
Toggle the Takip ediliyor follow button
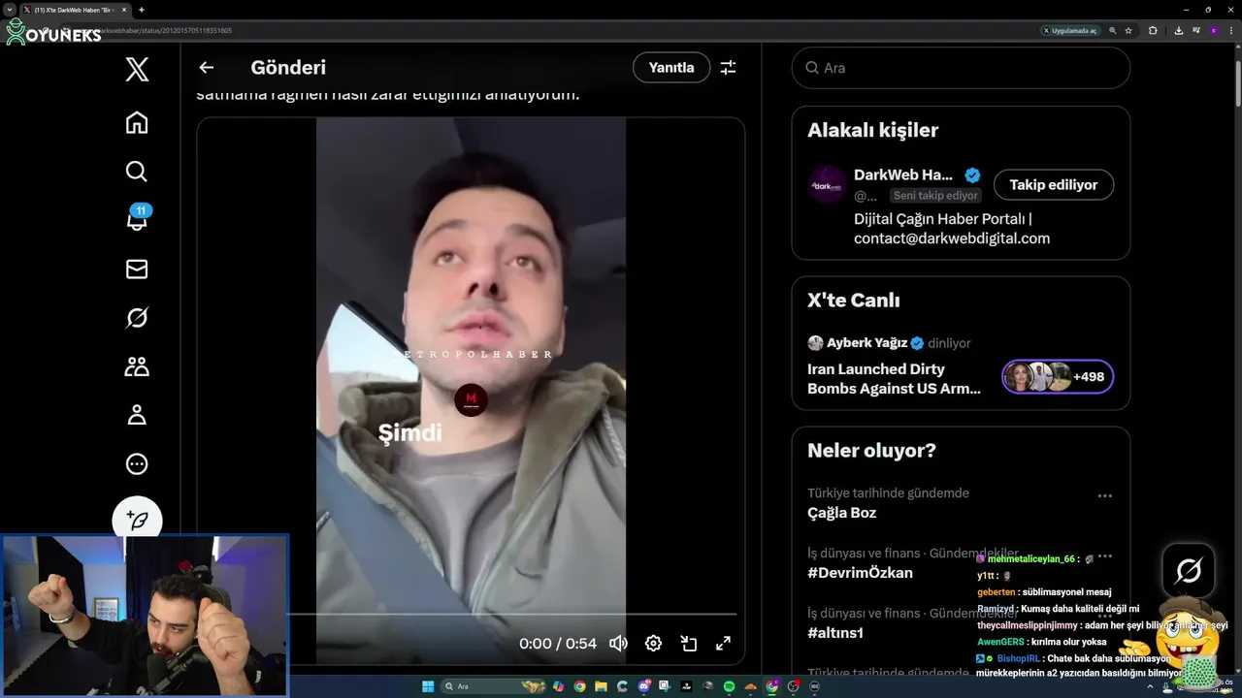(1053, 184)
